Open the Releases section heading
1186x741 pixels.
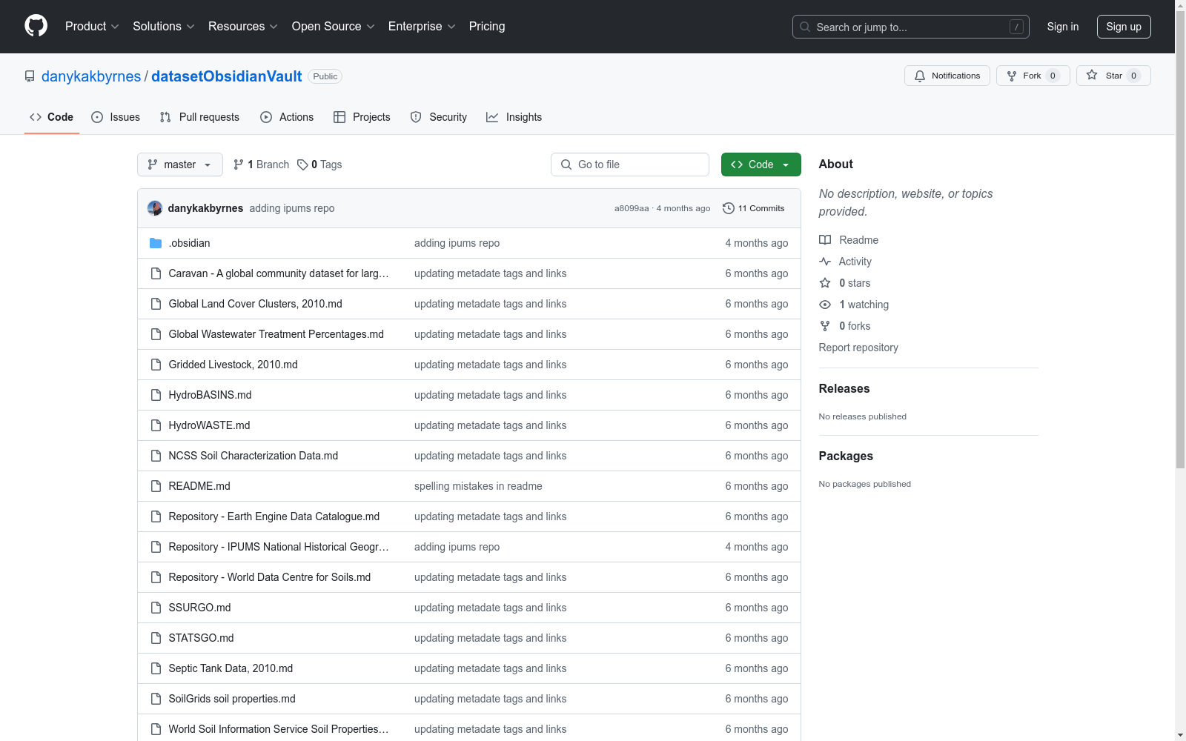click(x=844, y=388)
